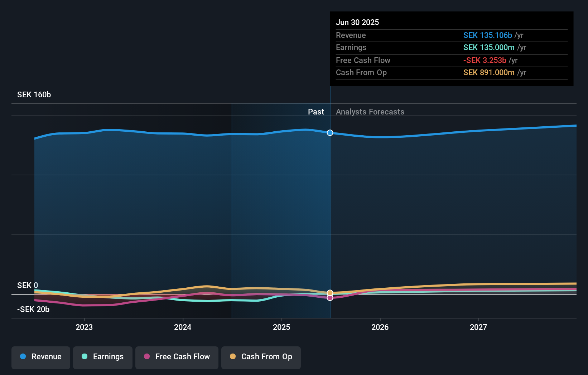Click the teal Earnings legend dot
Image resolution: width=588 pixels, height=375 pixels.
click(x=85, y=356)
